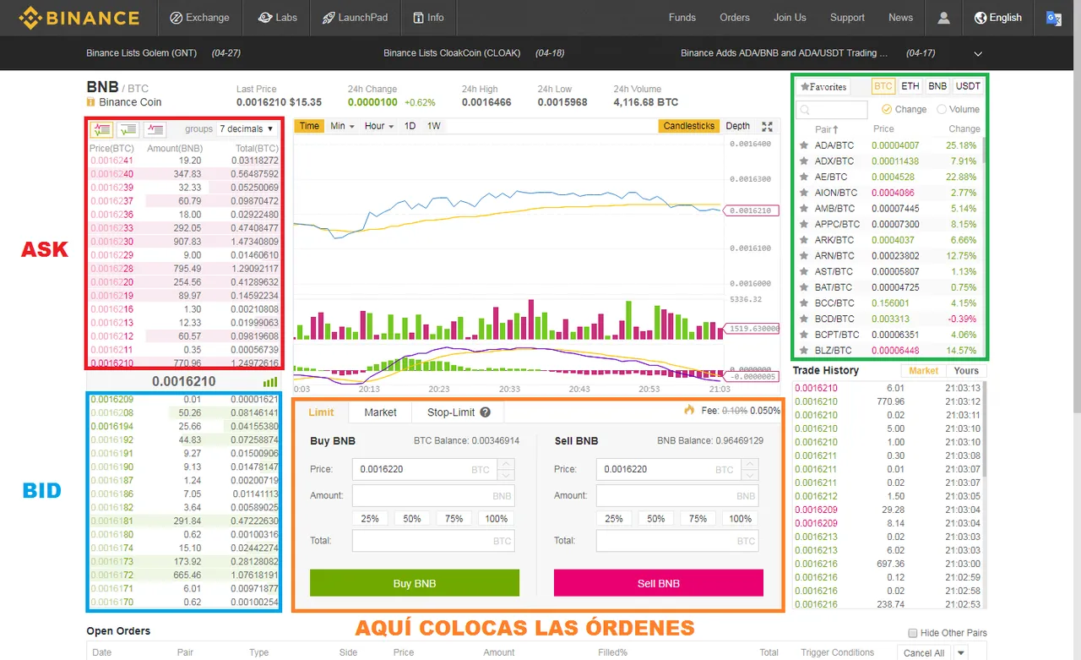Select asks-only order book view icon
The image size is (1081, 660).
pyautogui.click(x=155, y=129)
